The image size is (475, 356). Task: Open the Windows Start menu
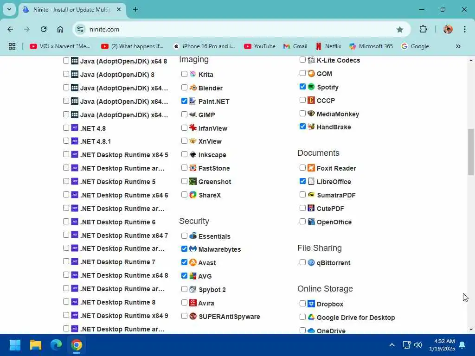[15, 345]
